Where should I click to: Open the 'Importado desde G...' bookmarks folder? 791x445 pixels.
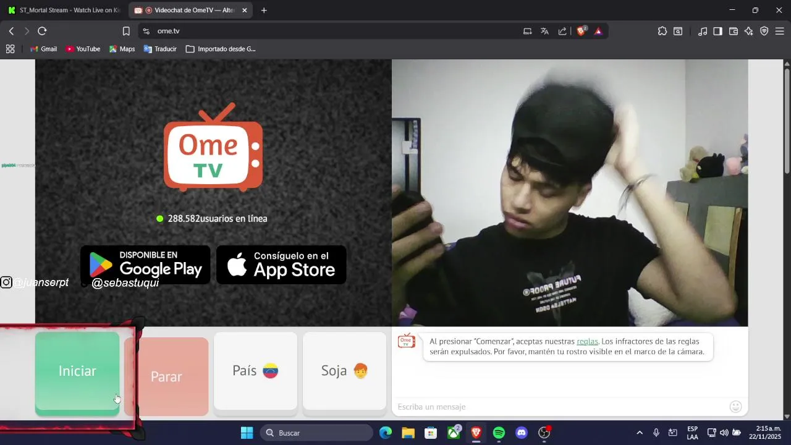(221, 49)
